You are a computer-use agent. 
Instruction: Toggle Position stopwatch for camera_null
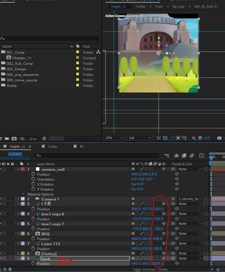point(33,174)
